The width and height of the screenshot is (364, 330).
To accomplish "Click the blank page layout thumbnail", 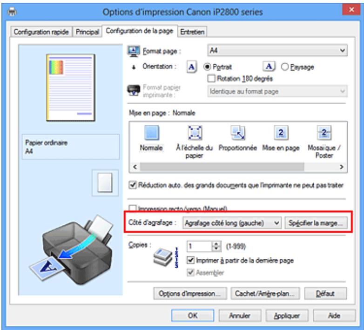I will point(105,182).
